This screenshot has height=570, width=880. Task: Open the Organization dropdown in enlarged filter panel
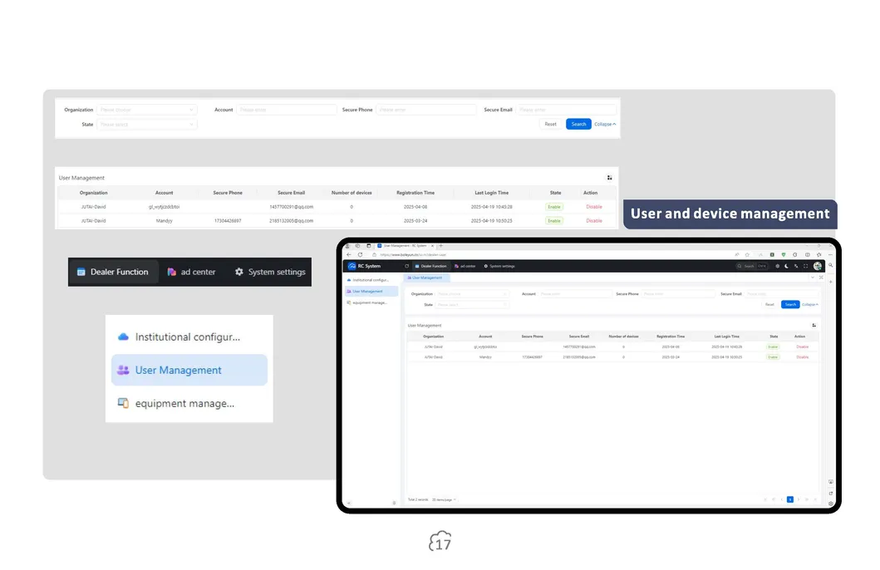(146, 110)
